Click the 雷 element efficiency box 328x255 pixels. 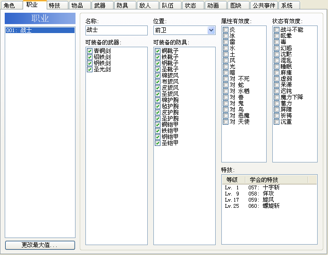[226, 42]
